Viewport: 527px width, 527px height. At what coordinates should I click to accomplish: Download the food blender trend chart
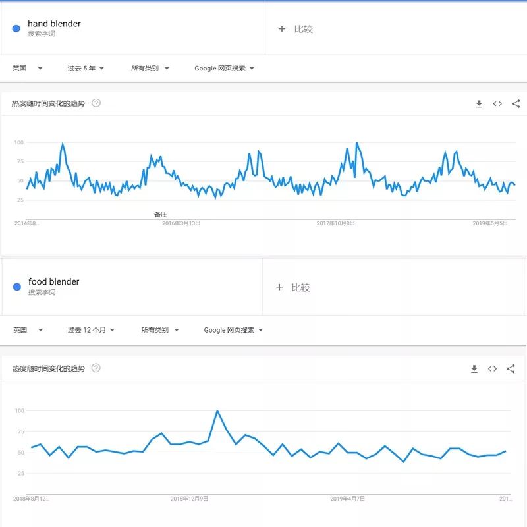tap(474, 369)
